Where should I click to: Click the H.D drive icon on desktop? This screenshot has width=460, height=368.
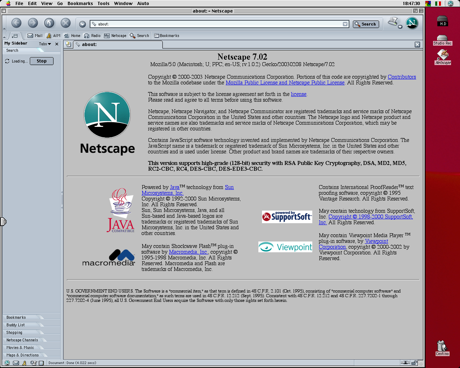tap(442, 21)
